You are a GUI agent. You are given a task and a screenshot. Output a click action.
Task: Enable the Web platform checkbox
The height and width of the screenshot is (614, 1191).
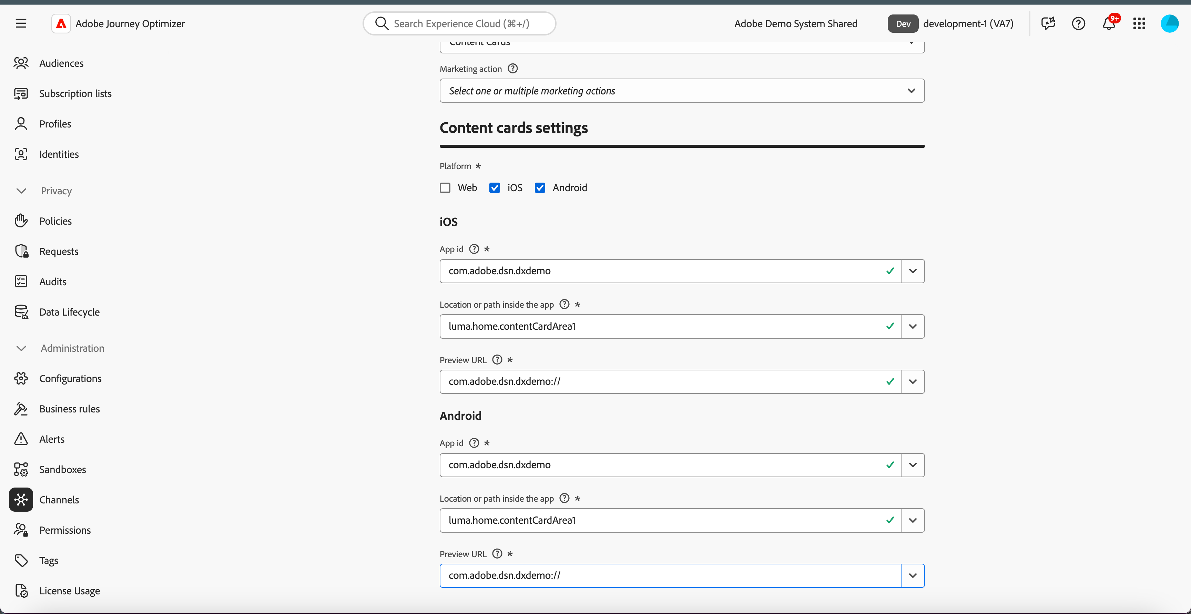[x=445, y=188]
